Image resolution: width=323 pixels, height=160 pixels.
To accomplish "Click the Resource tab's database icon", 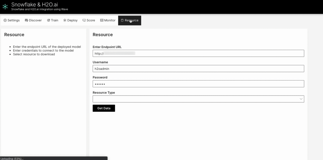I will click(122, 20).
